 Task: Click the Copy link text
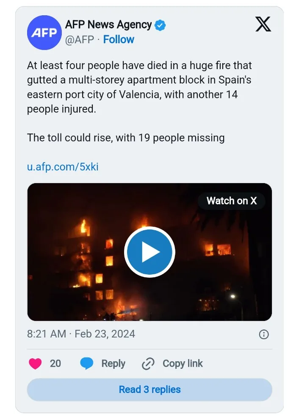pos(183,364)
